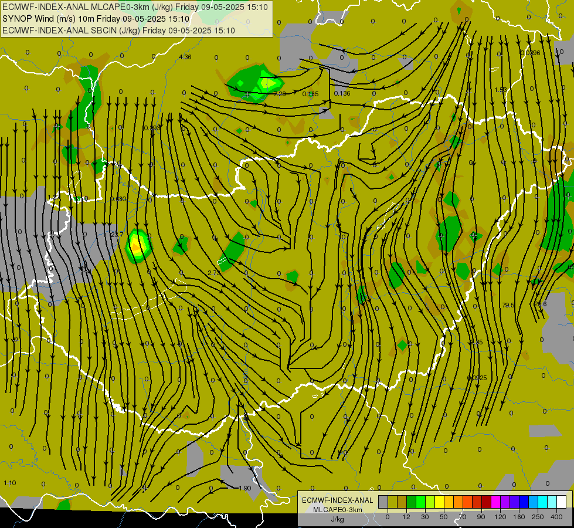574x528 pixels.
Task: Click the magenta legend swatch
Action: pyautogui.click(x=496, y=502)
